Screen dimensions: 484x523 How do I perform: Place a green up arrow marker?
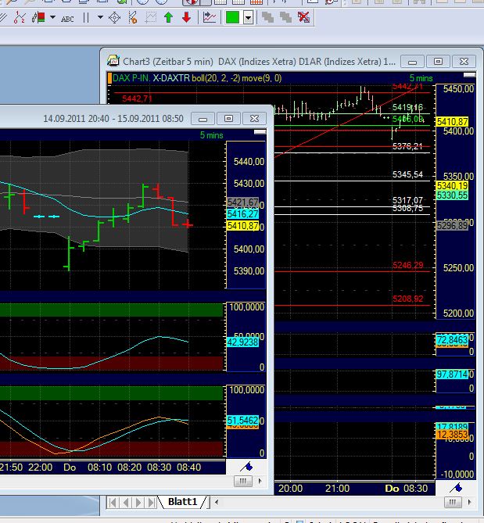point(168,17)
